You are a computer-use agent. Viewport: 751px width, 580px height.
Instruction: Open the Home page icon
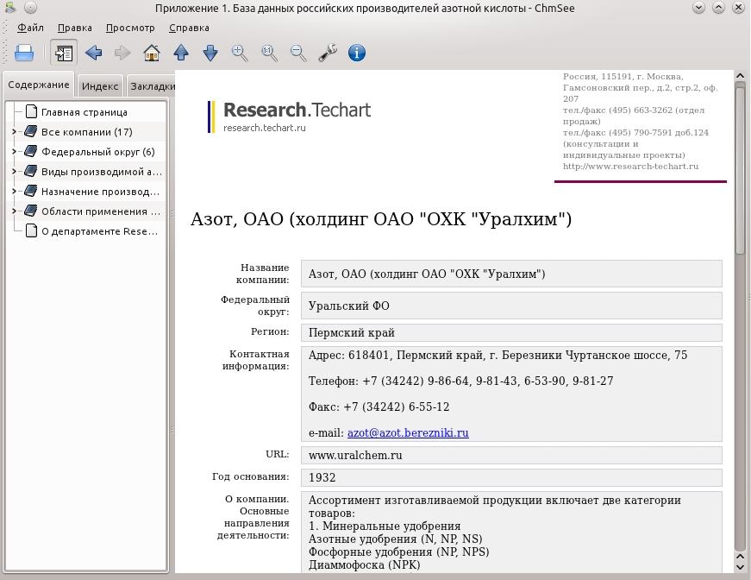point(152,53)
